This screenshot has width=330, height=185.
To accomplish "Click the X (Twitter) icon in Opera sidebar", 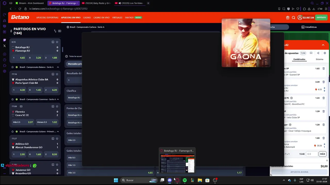I will point(4,46).
